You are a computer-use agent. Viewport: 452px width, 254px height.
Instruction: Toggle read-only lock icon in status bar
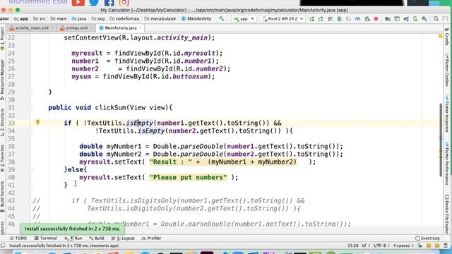(x=420, y=246)
